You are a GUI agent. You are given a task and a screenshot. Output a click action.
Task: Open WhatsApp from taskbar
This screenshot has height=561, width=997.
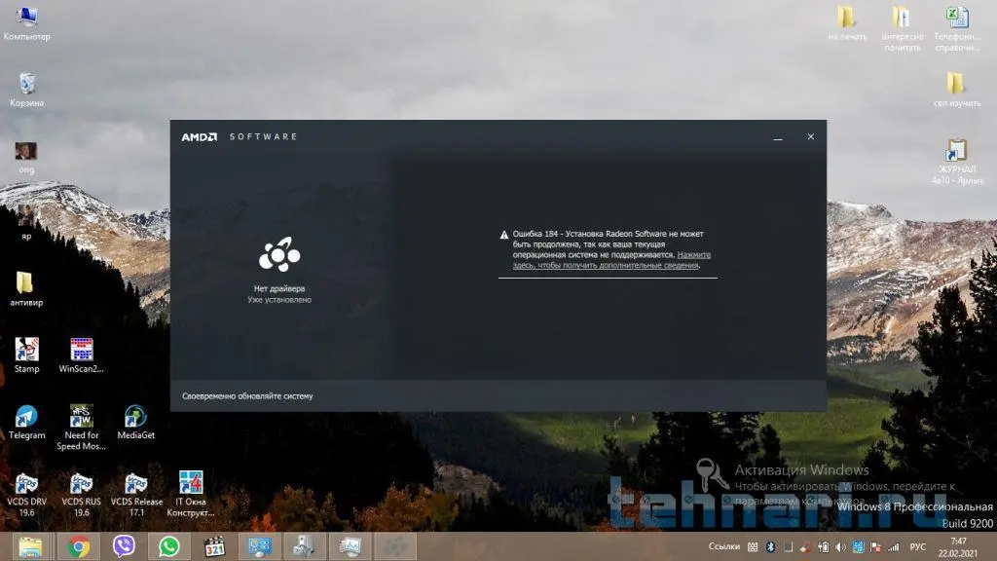169,546
